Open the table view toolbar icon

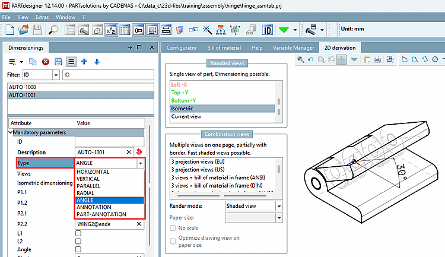click(125, 30)
